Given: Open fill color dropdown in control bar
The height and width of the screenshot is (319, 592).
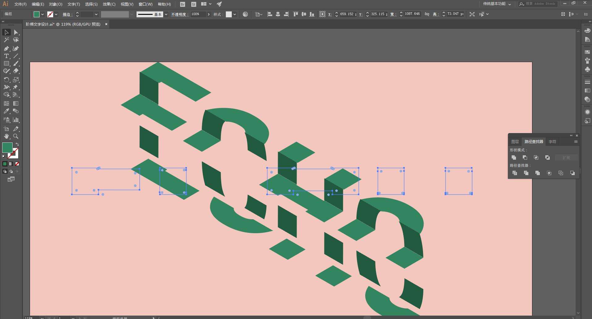Looking at the screenshot, I should point(43,14).
